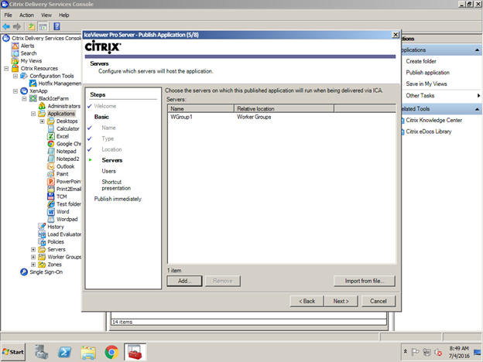Select the Outlook application icon

pyautogui.click(x=51, y=166)
